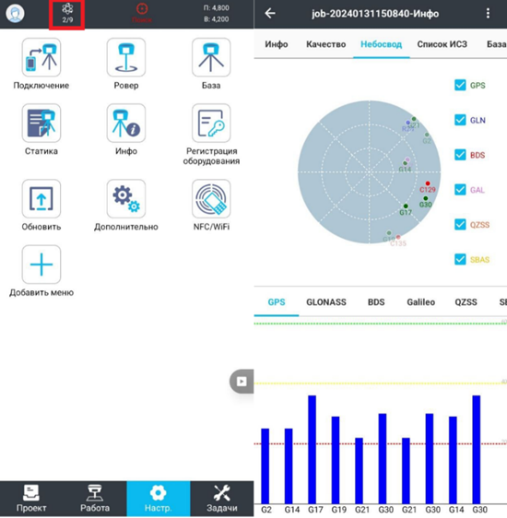Uncheck the GAL checkbox
Screen dimensions: 507x518
pos(460,190)
